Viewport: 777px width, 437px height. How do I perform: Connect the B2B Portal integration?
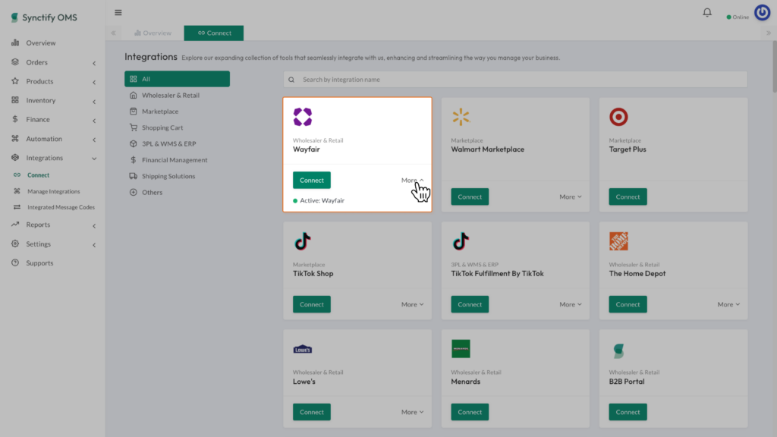pos(628,412)
